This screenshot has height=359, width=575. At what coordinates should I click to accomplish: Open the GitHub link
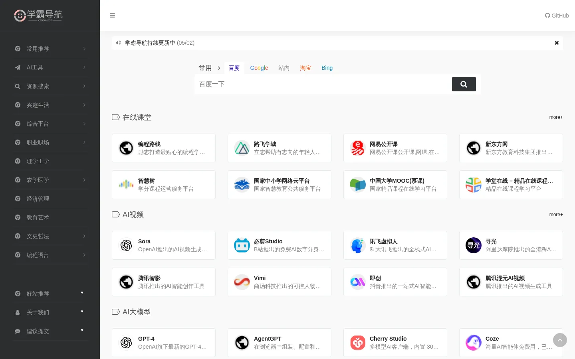click(557, 16)
